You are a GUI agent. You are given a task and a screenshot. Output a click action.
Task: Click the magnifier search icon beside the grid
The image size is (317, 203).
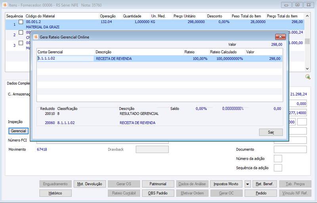click(308, 77)
